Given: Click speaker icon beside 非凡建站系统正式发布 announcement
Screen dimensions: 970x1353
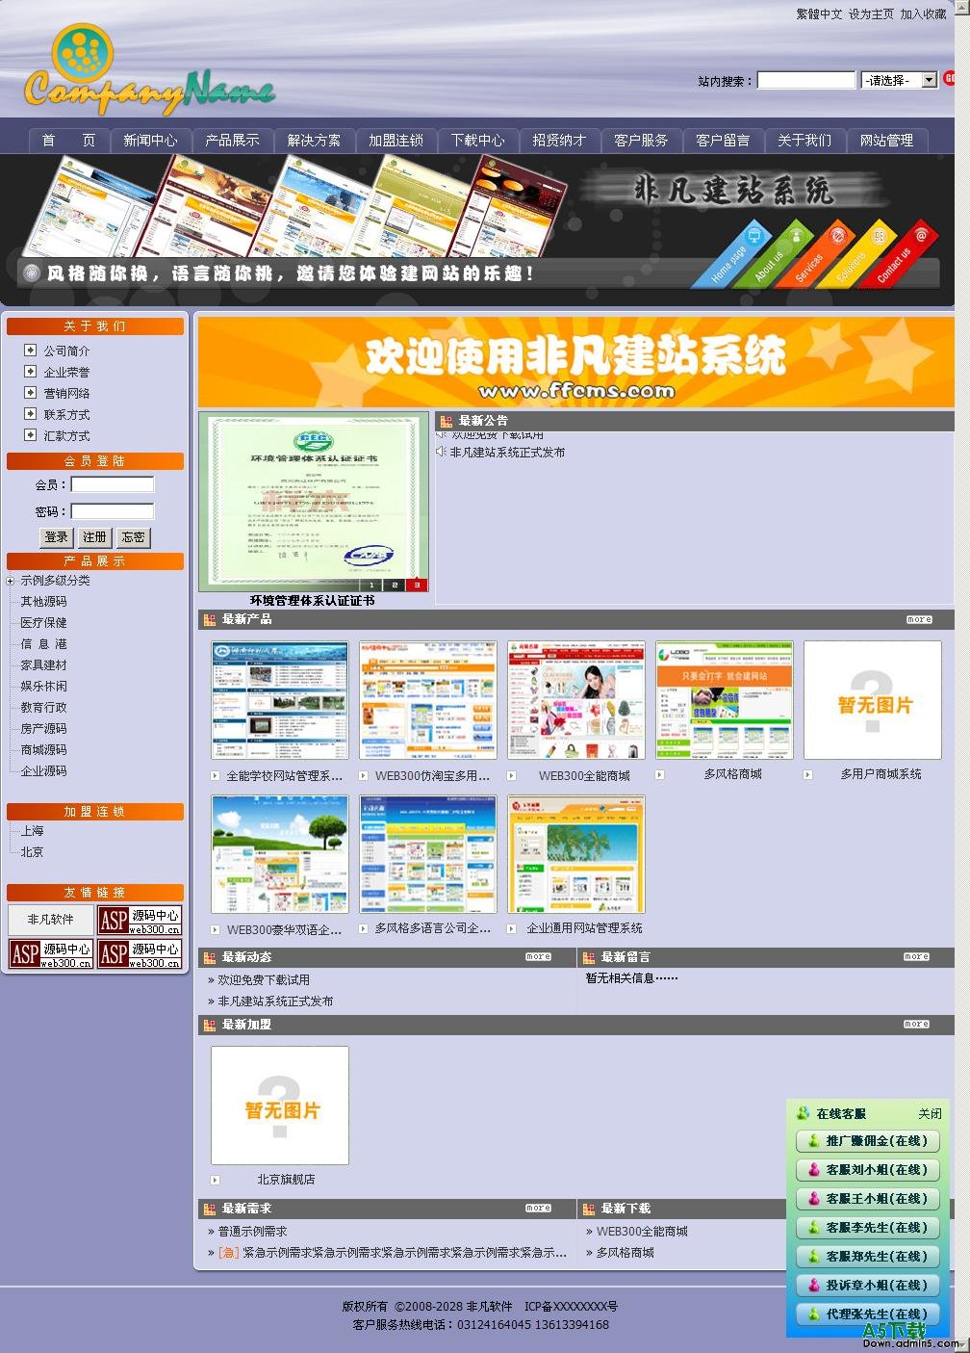Looking at the screenshot, I should point(441,452).
